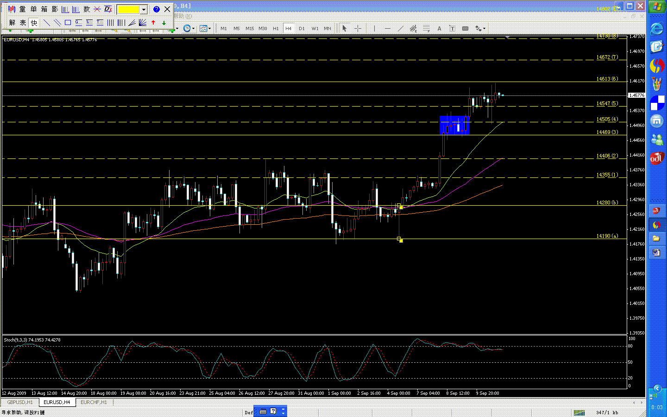
Task: Switch to the M15 timeframe
Action: tap(250, 28)
